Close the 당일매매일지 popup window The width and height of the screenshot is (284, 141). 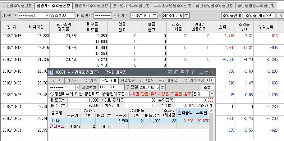coord(212,72)
